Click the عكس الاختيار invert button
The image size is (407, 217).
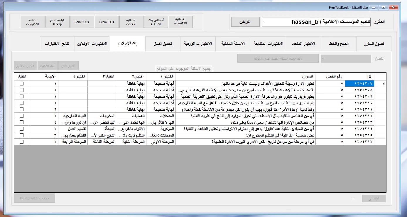[x=25, y=66]
